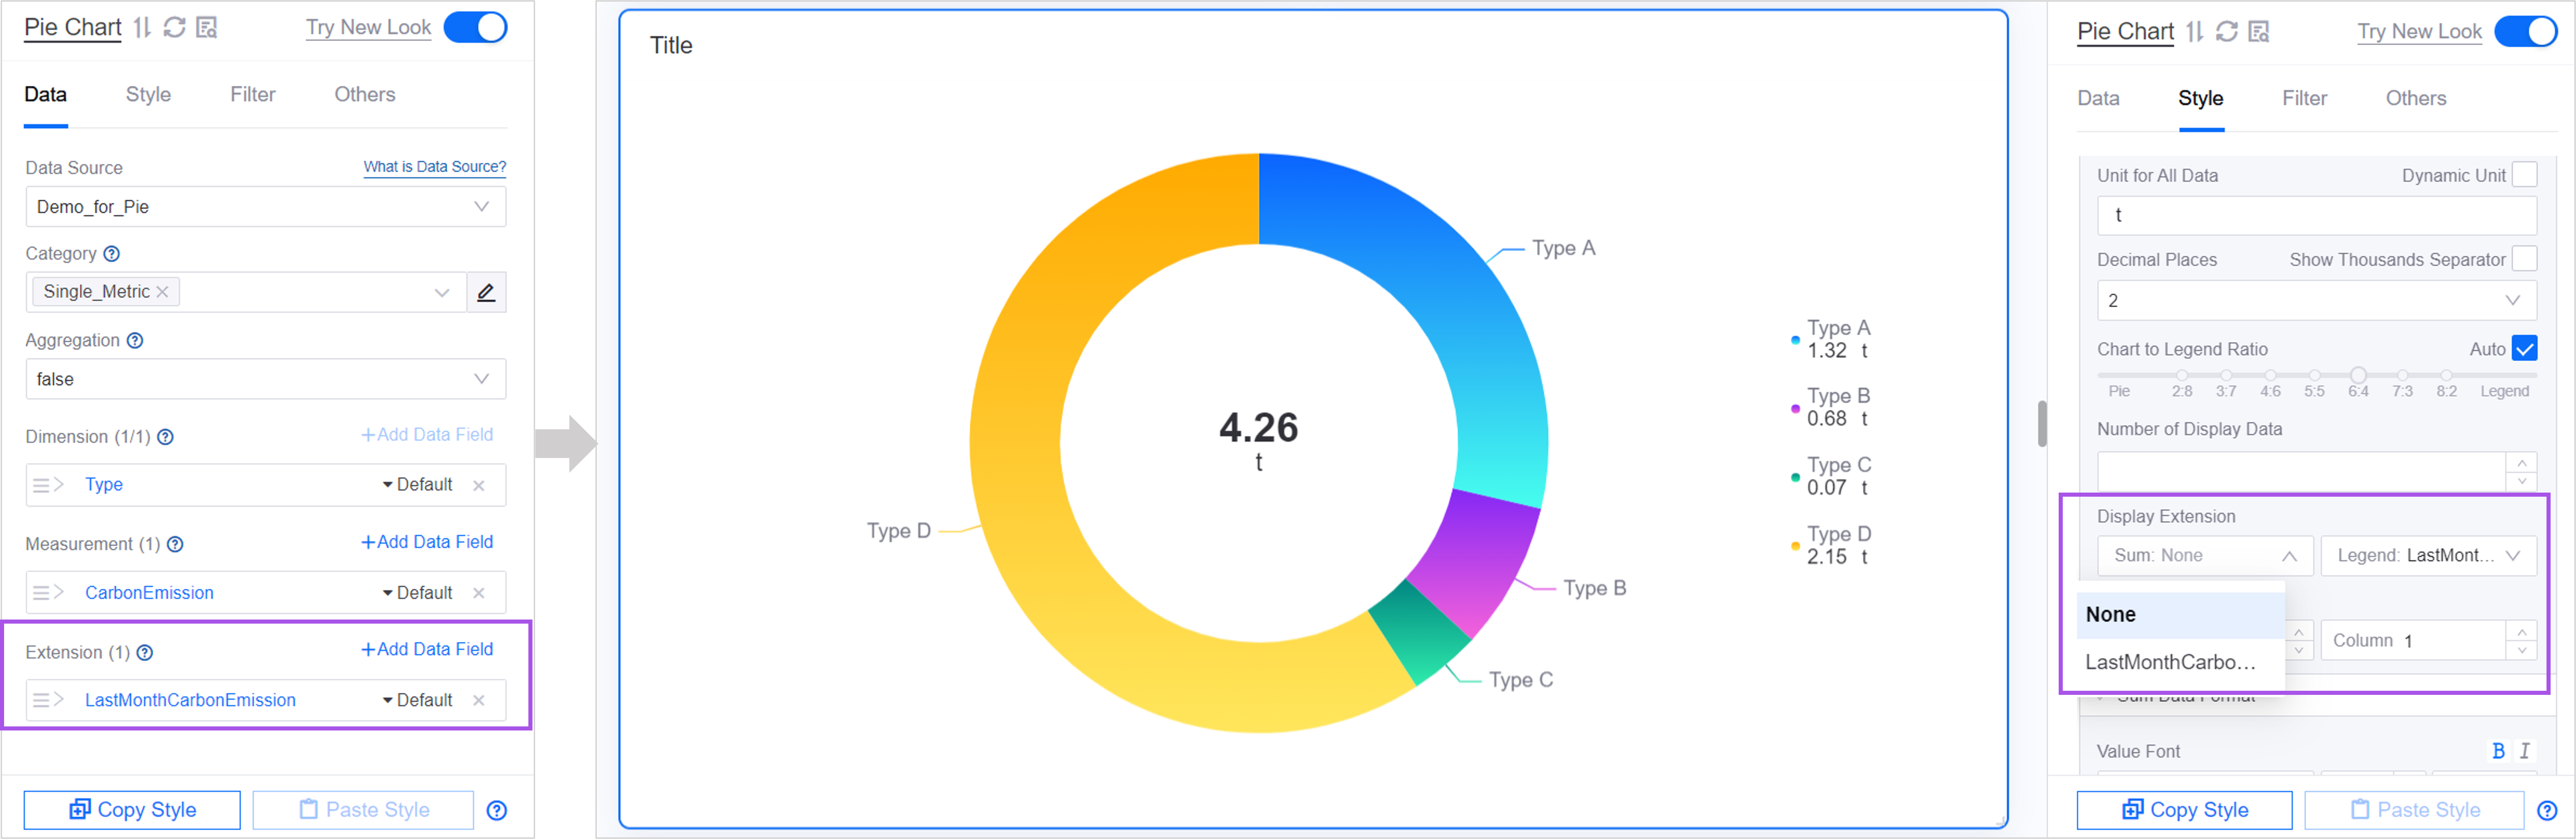
Task: Enable the Dynamic Unit checkbox
Action: (x=2524, y=175)
